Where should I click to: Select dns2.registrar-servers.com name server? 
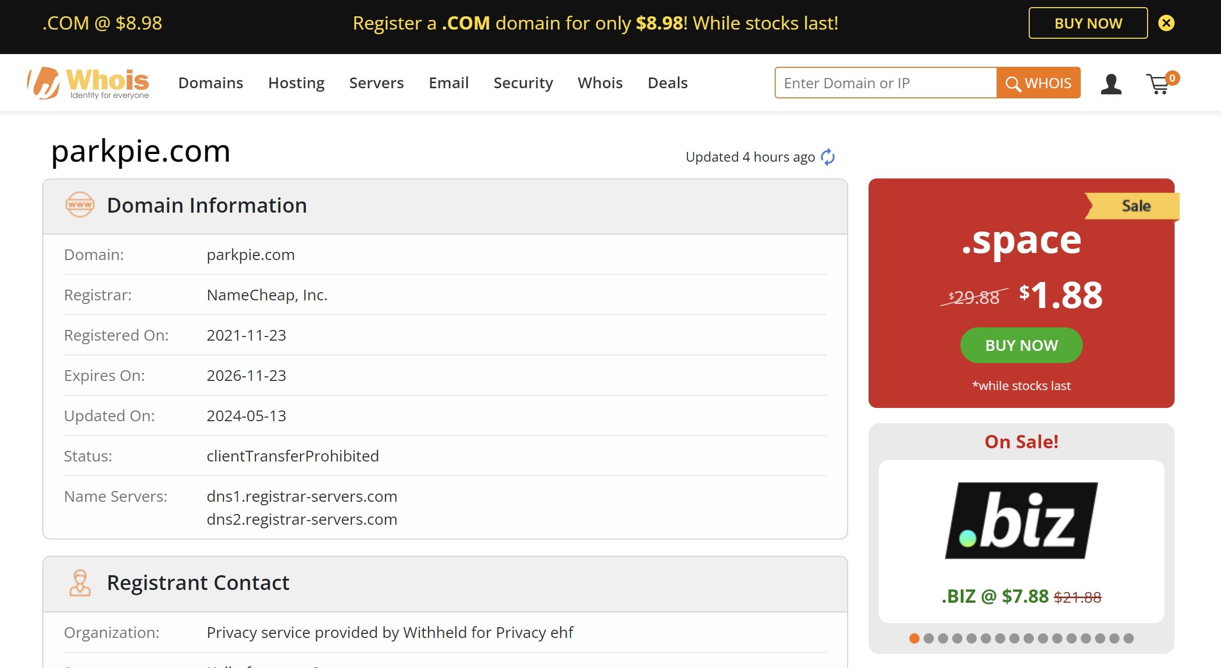point(302,519)
